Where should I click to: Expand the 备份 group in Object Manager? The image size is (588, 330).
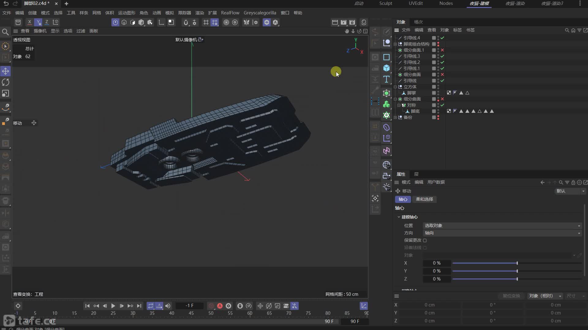(395, 117)
